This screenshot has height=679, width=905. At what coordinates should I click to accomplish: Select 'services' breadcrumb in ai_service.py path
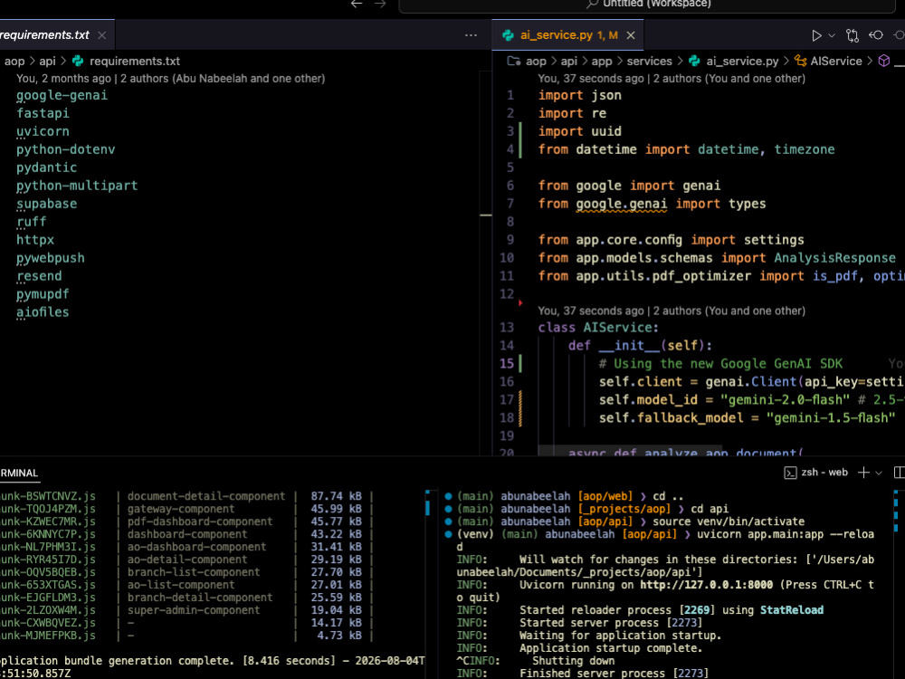click(649, 62)
